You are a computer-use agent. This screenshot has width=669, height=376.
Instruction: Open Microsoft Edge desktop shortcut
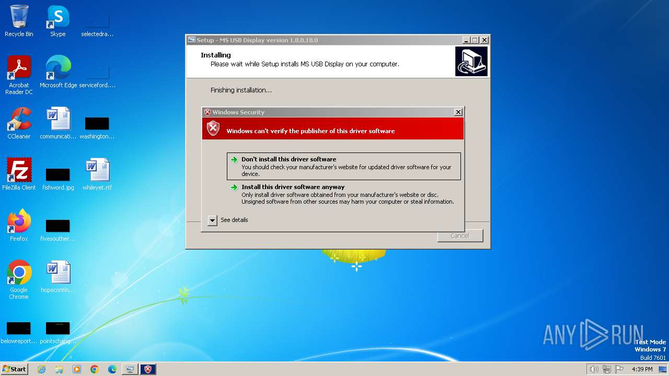coord(58,72)
